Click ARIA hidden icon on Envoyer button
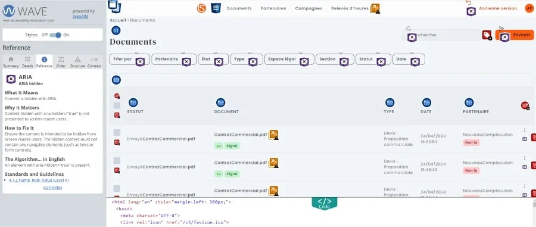The height and width of the screenshot is (227, 536). coord(505,38)
